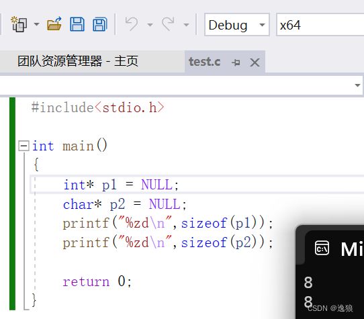This screenshot has height=319, width=364.
Task: Click the Save All icon
Action: tap(100, 24)
